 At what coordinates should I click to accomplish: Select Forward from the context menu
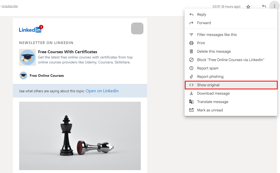point(204,23)
